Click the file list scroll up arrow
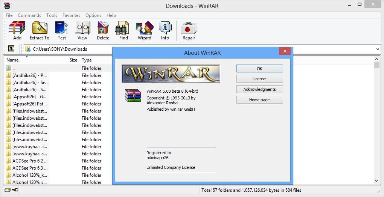 376,59
